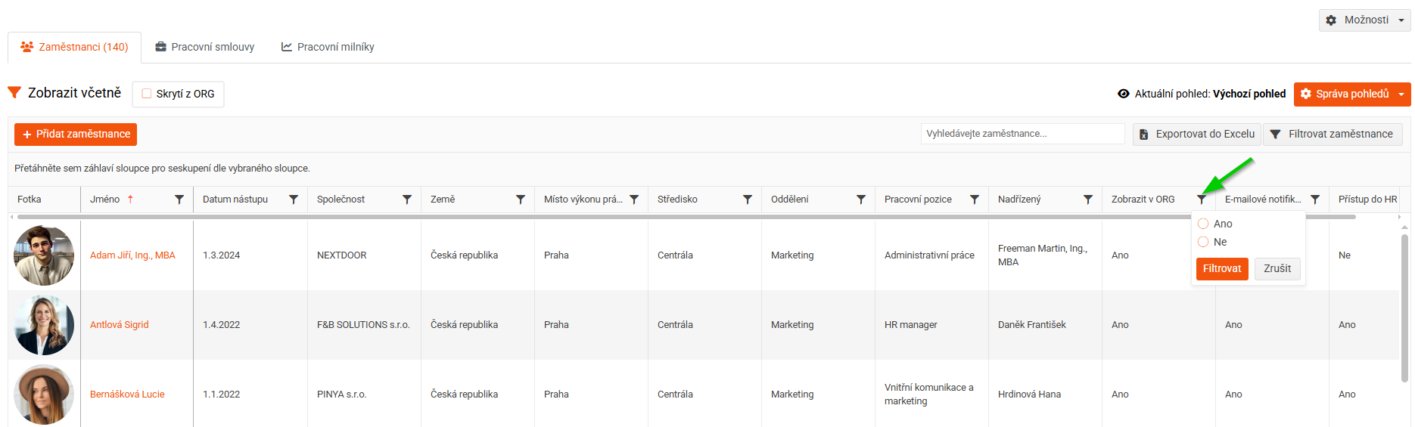Open filter icon for Středisko column
Screen dimensions: 1415x427
coord(748,200)
